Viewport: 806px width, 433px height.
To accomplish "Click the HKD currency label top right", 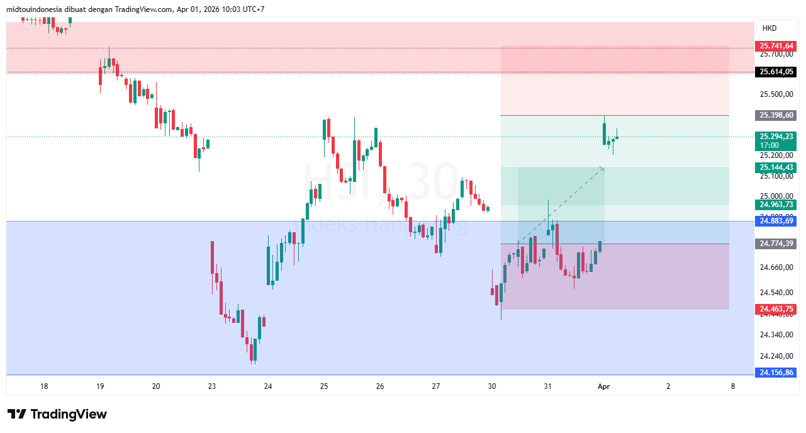I will (776, 28).
